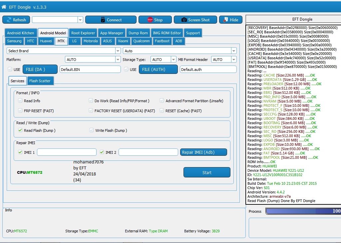Screen dimensions: 341x243
Task: Open the Root Explorer tab
Action: [83, 33]
